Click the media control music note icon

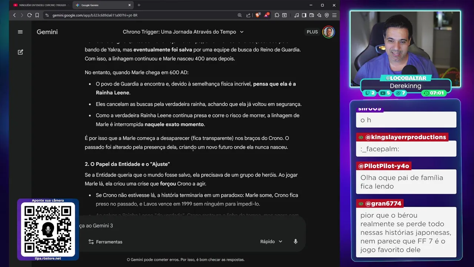point(296,15)
